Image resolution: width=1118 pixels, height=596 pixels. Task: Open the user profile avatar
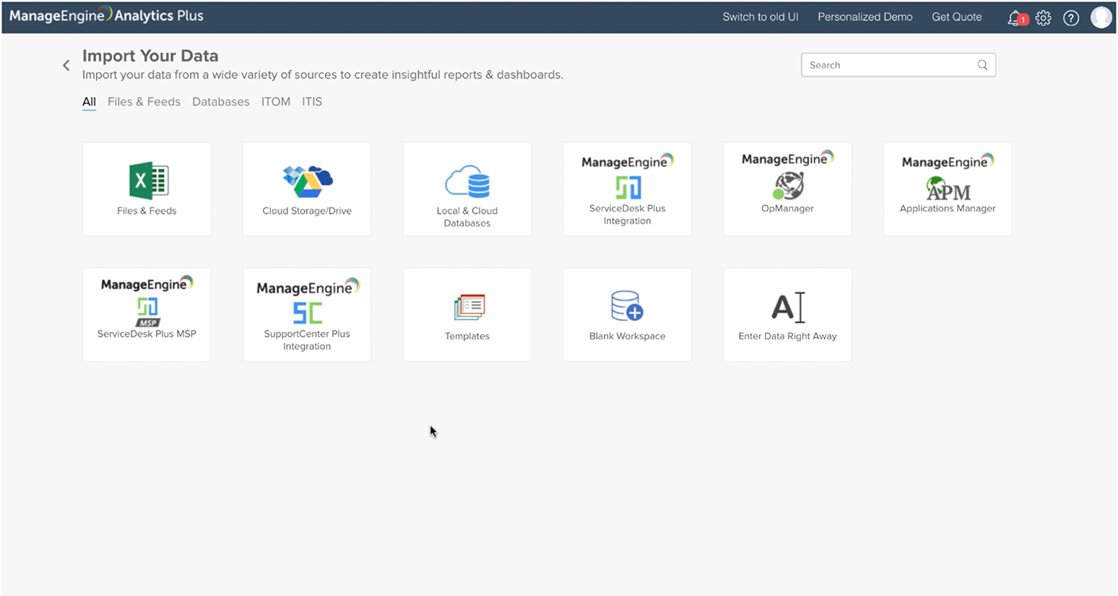(1101, 17)
